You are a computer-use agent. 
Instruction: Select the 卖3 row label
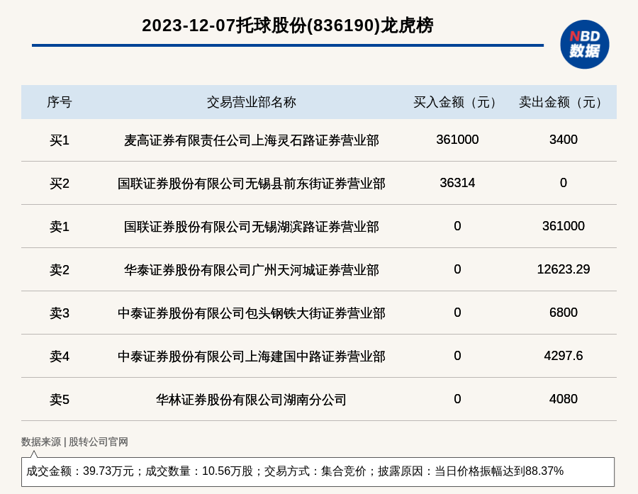pos(60,313)
